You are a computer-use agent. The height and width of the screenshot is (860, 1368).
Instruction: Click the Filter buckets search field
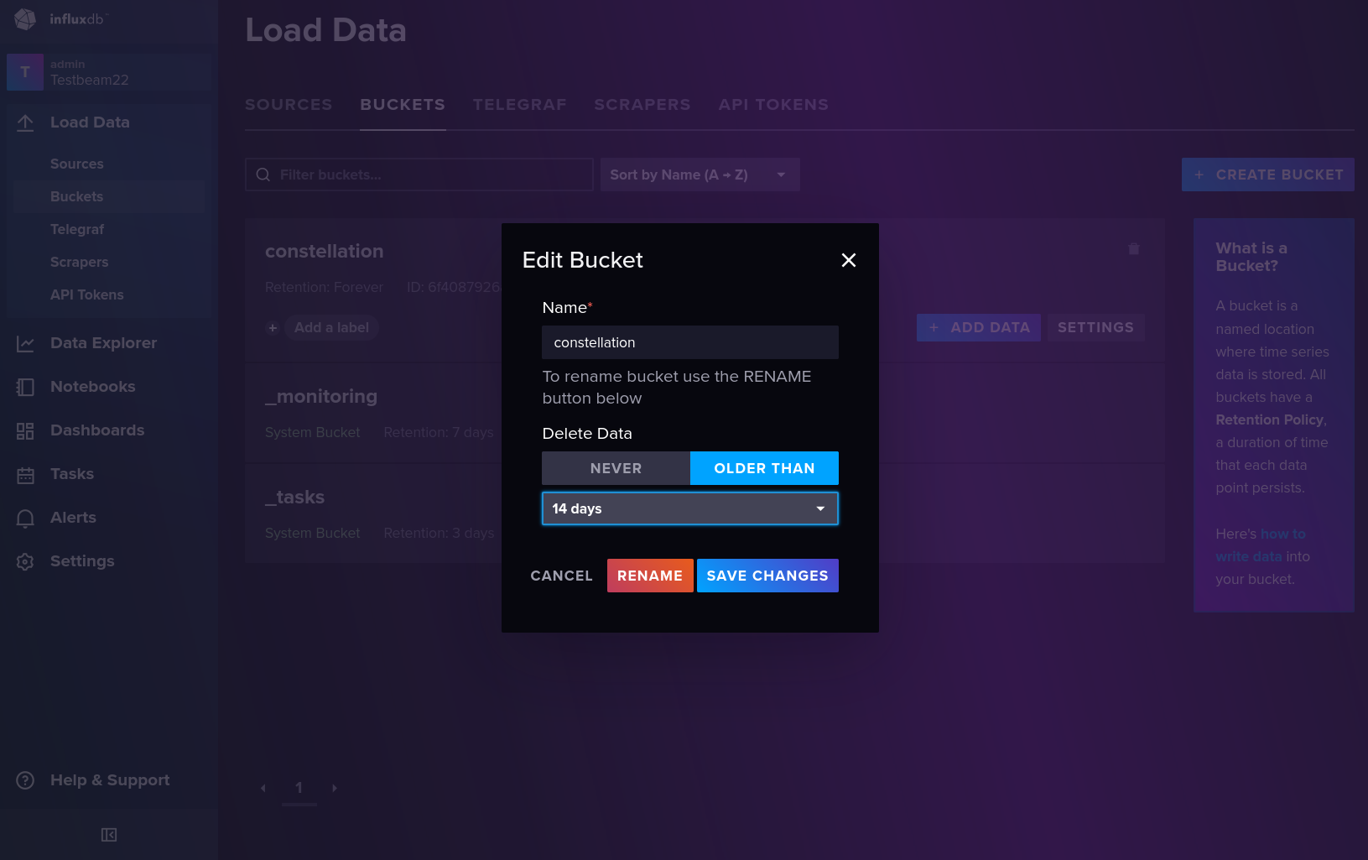[x=419, y=175]
